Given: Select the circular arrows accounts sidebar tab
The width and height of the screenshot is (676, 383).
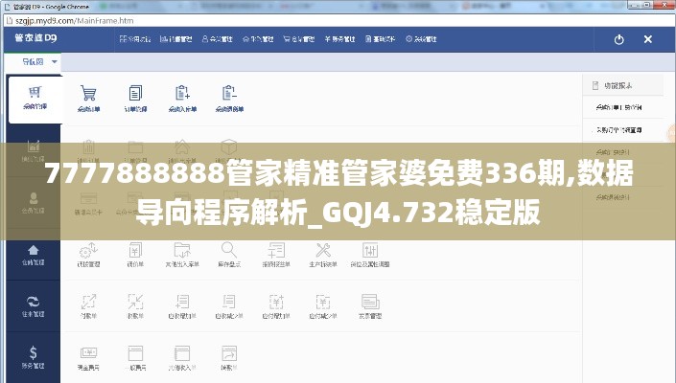Looking at the screenshot, I should (x=34, y=306).
